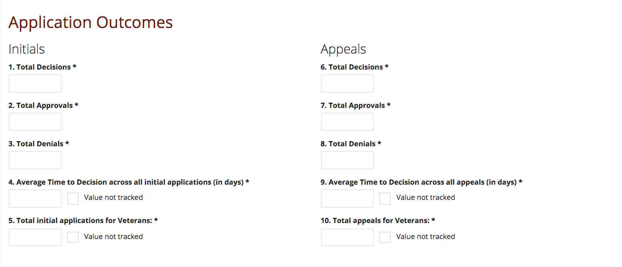
Task: Focus the Appeals Total Denials field
Action: tap(347, 160)
